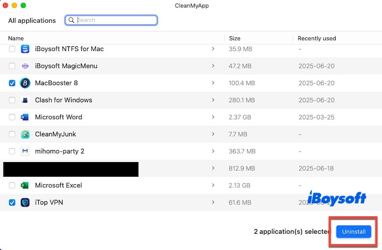Expand the CleanMyJunk row chevron
Screen dimensions: 382x250
pos(213,134)
